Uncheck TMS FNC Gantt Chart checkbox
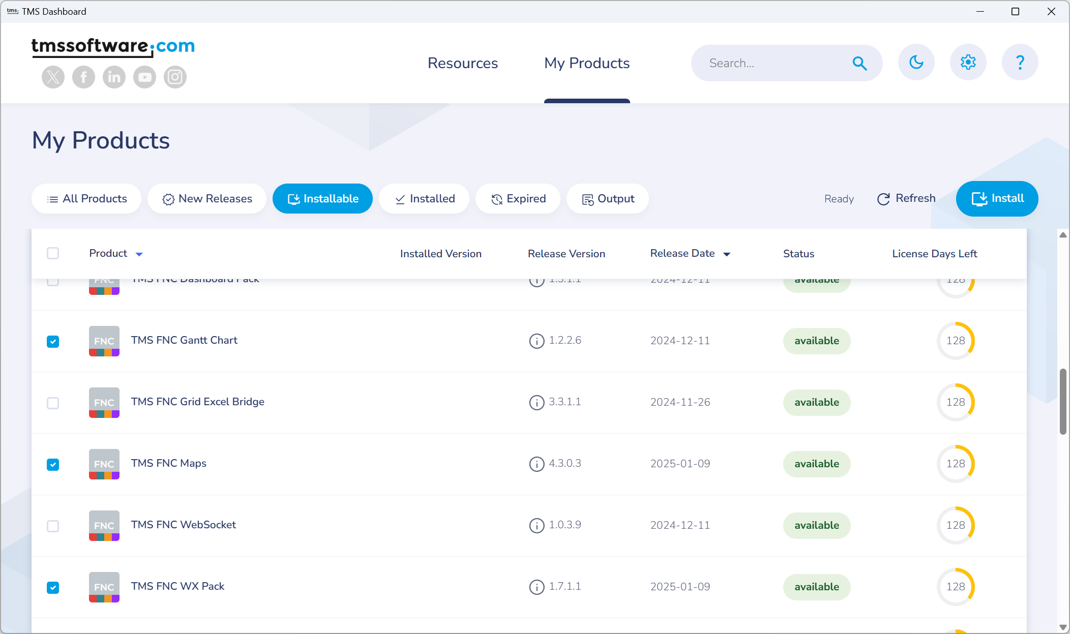 (x=53, y=341)
